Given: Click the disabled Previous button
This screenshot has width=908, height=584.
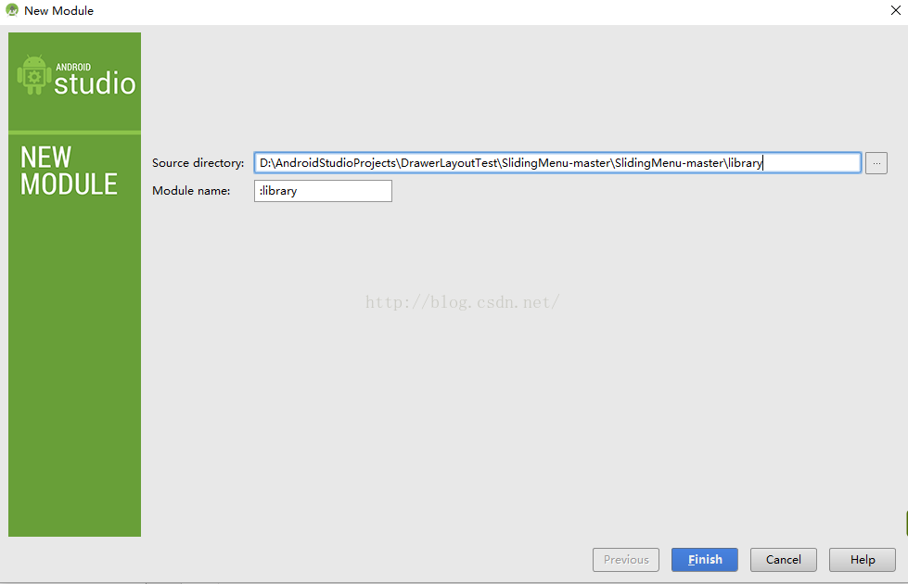Looking at the screenshot, I should [626, 560].
